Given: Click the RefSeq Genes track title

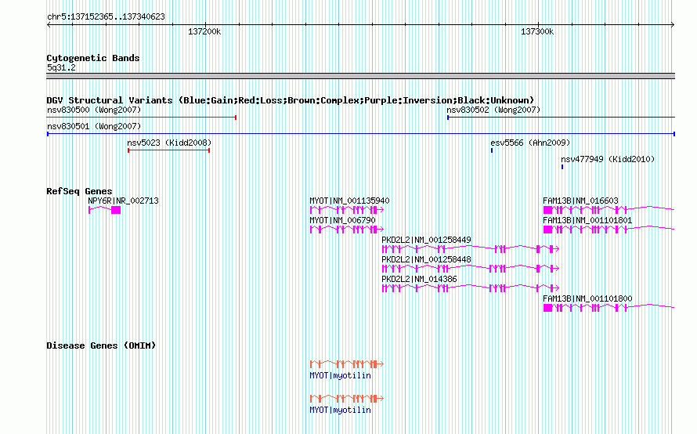Looking at the screenshot, I should click(79, 191).
